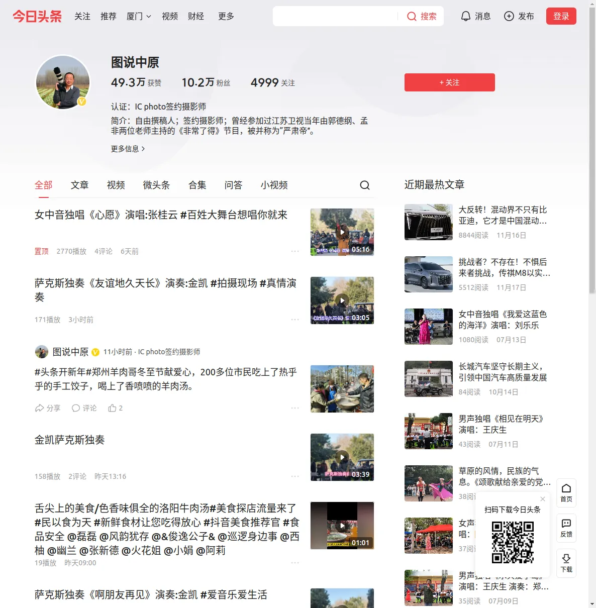Open thumbnail for 传祺M8 article
The image size is (596, 608).
(429, 274)
